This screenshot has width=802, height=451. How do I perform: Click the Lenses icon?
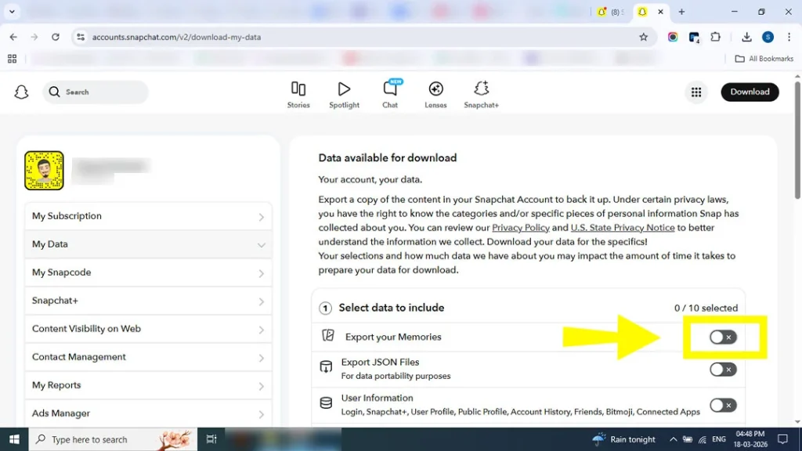(x=435, y=92)
